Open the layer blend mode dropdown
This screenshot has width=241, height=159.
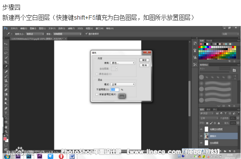pos(209,118)
